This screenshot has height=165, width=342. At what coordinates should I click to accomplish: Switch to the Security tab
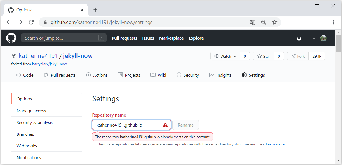click(188, 75)
